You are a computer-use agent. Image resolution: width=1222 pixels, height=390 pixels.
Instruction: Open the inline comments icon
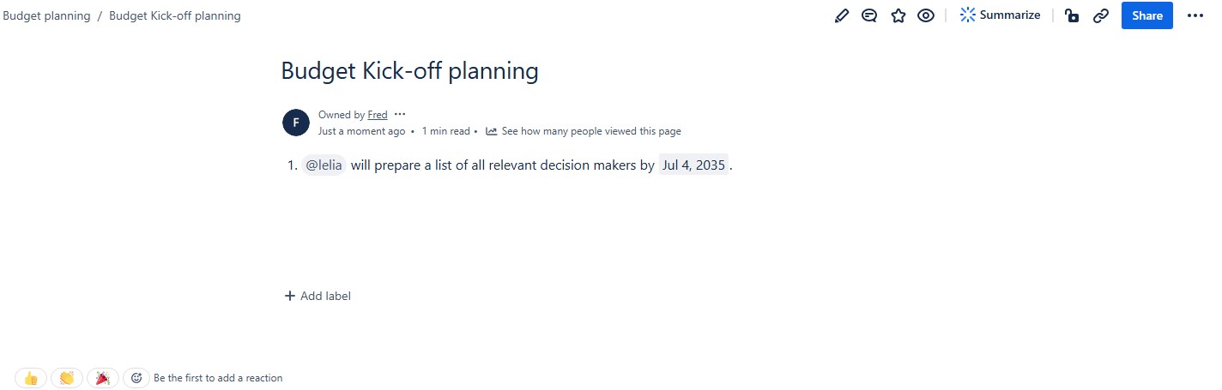pyautogui.click(x=869, y=15)
